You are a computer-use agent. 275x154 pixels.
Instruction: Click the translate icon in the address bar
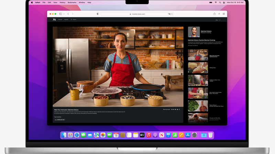tap(169, 14)
